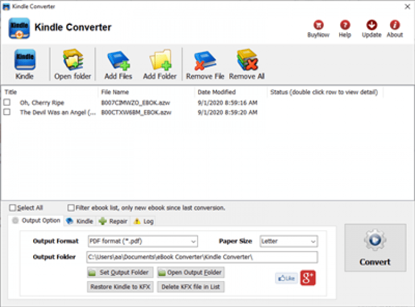This screenshot has width=415, height=307.
Task: Toggle the Filter ebook list checkbox
Action: click(x=71, y=208)
